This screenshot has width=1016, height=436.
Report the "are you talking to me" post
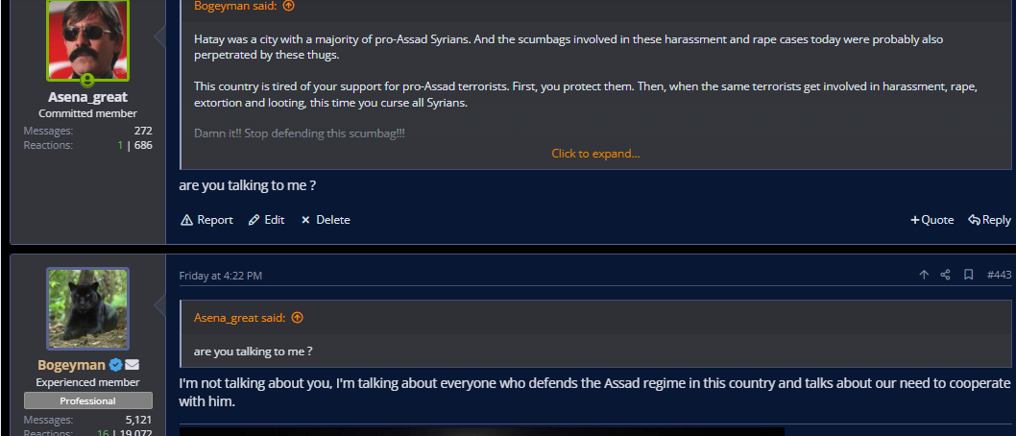[x=206, y=220]
